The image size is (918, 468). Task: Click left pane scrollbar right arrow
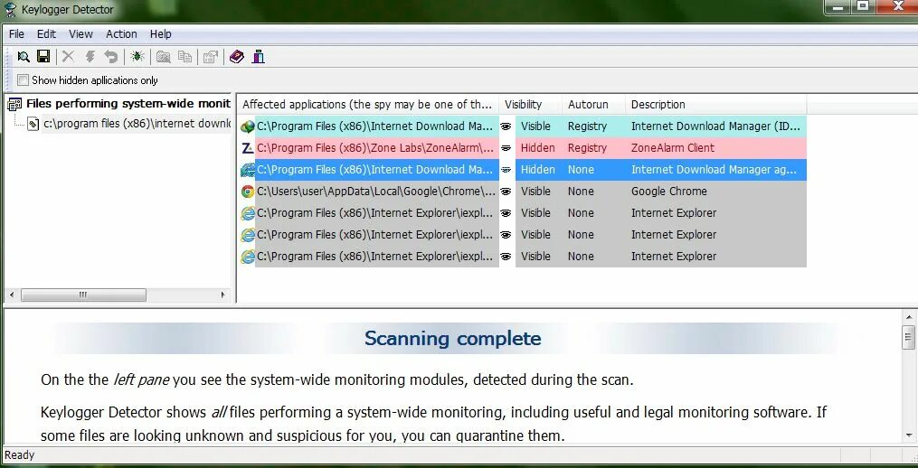(222, 295)
